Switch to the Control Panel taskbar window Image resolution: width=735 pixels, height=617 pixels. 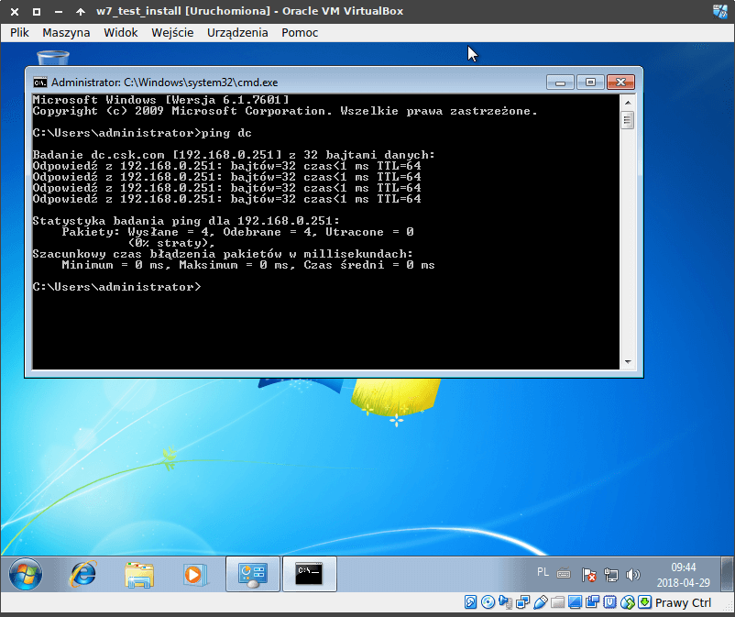click(253, 574)
